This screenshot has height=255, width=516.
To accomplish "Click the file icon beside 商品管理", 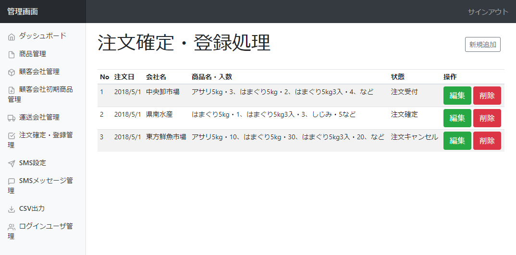I will [12, 55].
